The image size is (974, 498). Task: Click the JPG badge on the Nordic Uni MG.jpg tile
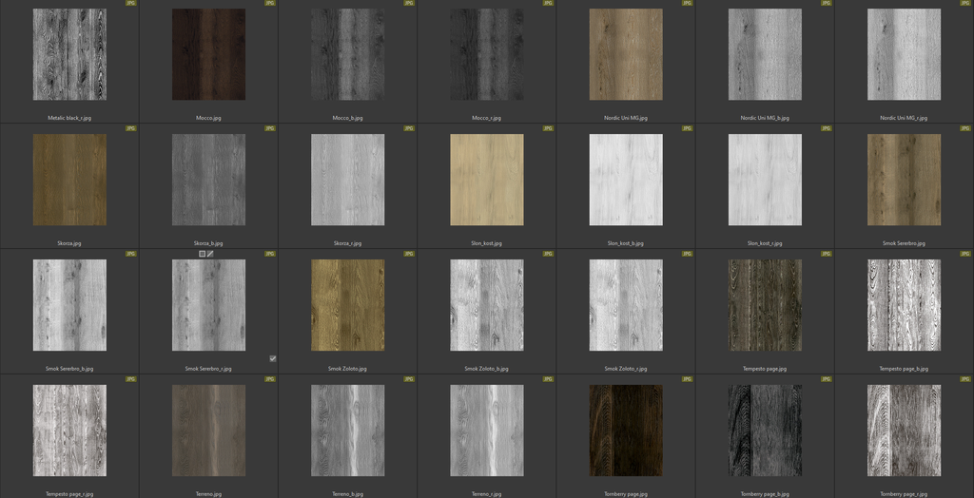point(688,3)
